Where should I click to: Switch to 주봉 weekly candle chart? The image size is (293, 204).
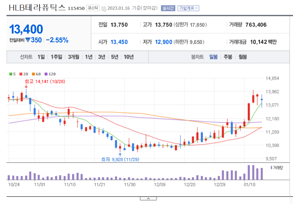pos(228,57)
